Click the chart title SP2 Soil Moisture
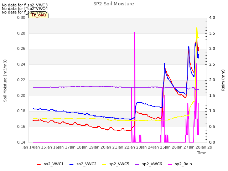The image size is (228, 171). coord(114,4)
